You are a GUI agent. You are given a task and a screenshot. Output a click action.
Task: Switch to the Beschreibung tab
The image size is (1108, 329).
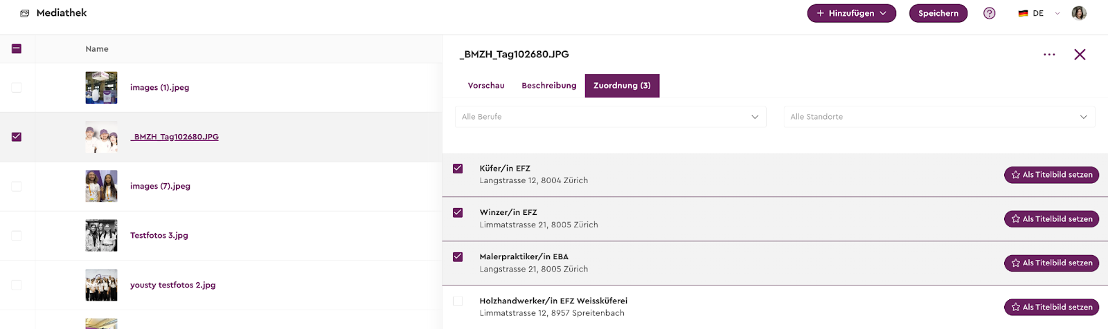point(549,86)
